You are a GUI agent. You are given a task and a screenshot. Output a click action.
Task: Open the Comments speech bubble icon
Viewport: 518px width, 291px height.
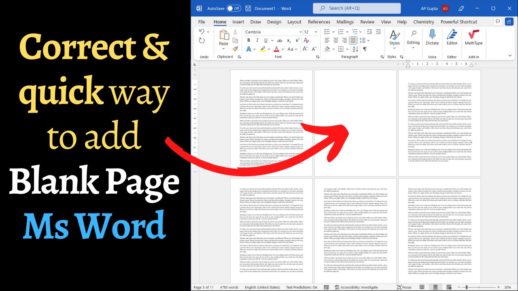pos(499,22)
